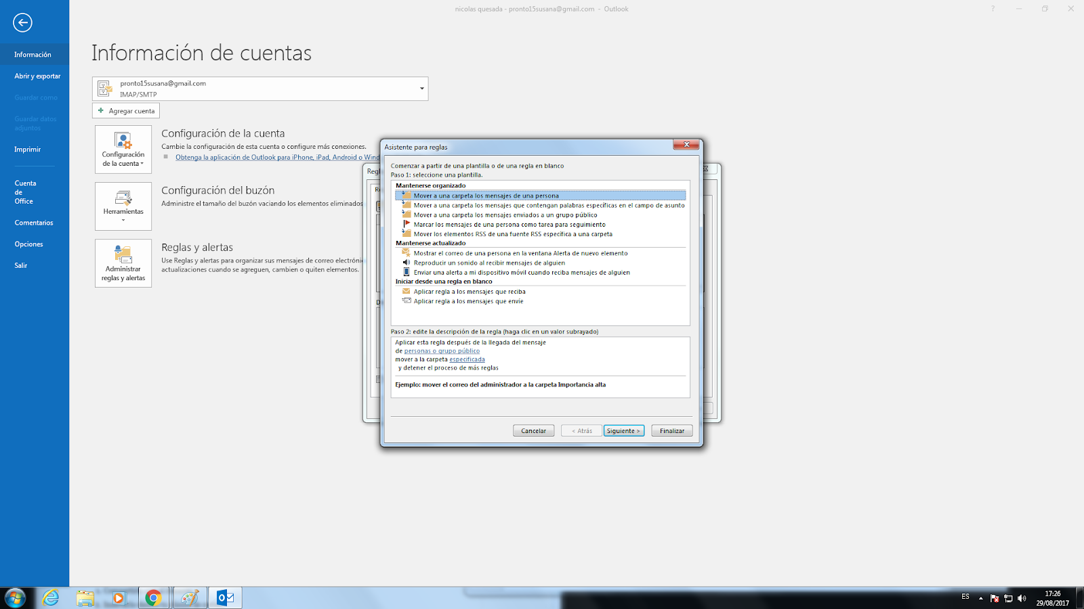Click the sent-mail icon for 'mensajes que envíe'
The image size is (1084, 609).
[x=406, y=300]
